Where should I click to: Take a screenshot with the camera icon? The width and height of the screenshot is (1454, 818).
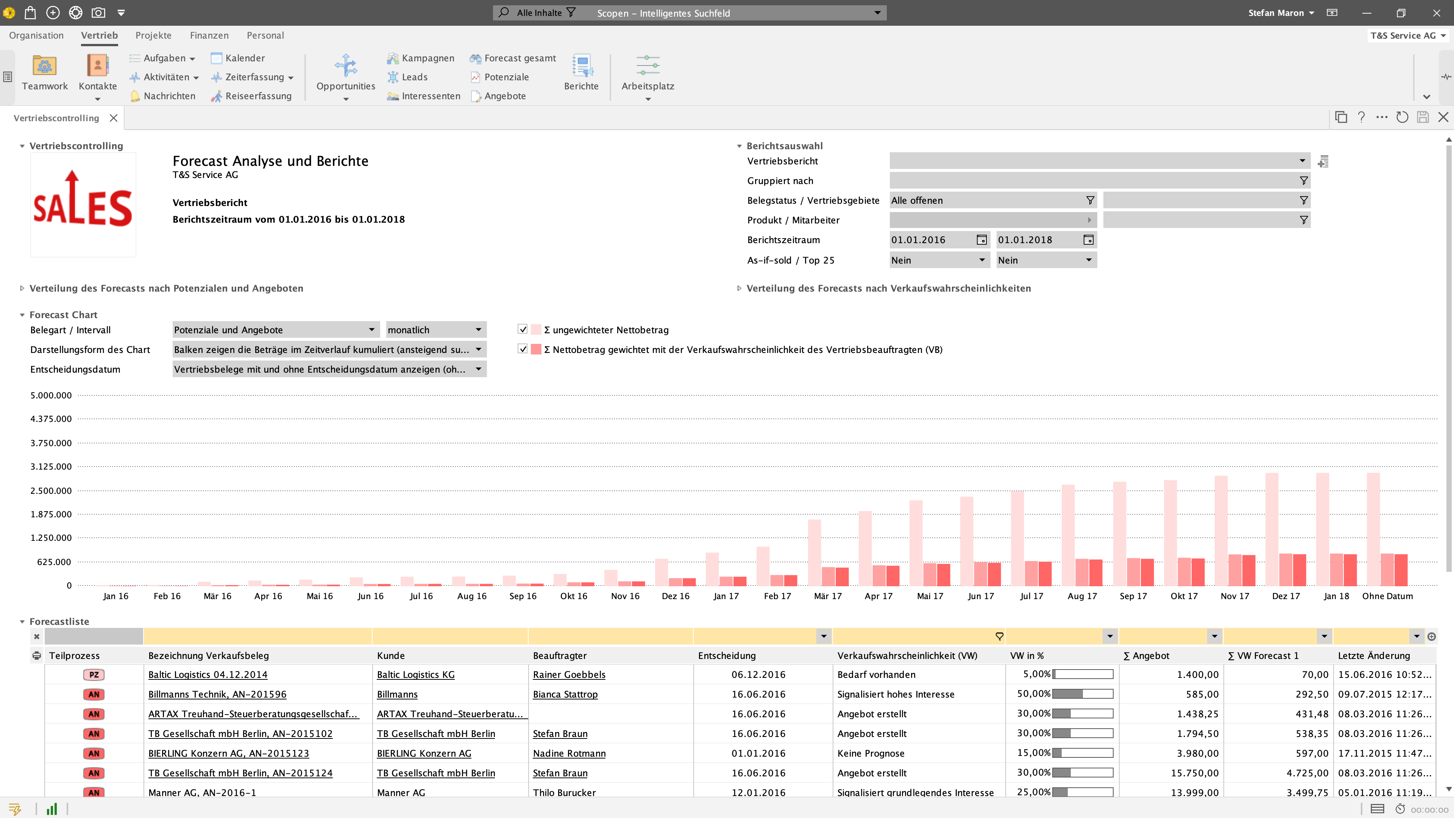click(99, 12)
